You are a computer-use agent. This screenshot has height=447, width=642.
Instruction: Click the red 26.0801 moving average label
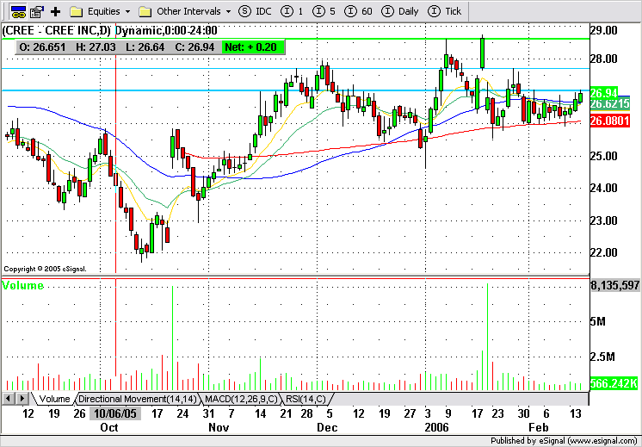tap(610, 121)
